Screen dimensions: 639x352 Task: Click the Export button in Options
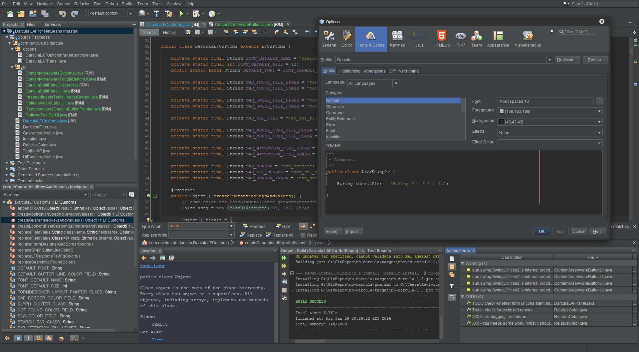coord(333,231)
